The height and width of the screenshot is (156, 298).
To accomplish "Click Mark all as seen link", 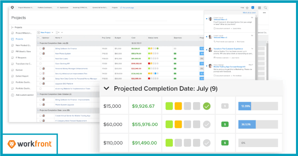I will point(249,13).
